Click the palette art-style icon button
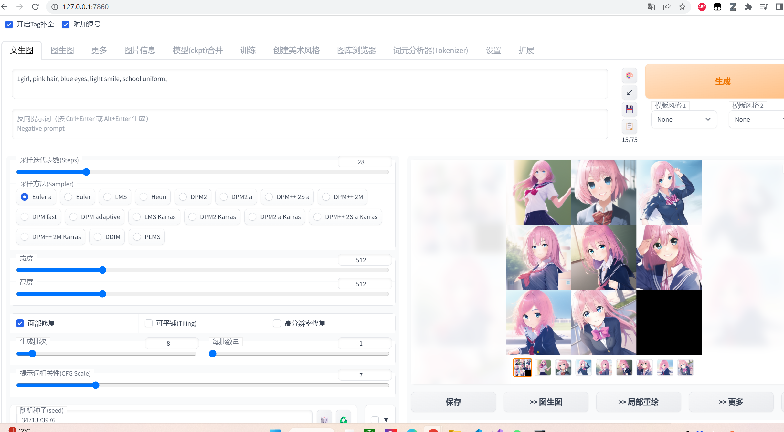This screenshot has width=784, height=432. (629, 76)
